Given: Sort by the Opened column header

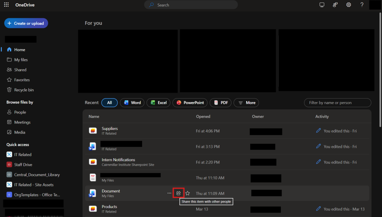Looking at the screenshot, I should [203, 117].
